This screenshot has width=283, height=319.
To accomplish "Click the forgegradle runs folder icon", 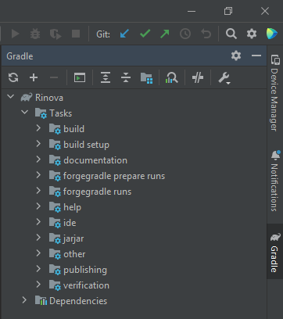I will click(x=55, y=192).
